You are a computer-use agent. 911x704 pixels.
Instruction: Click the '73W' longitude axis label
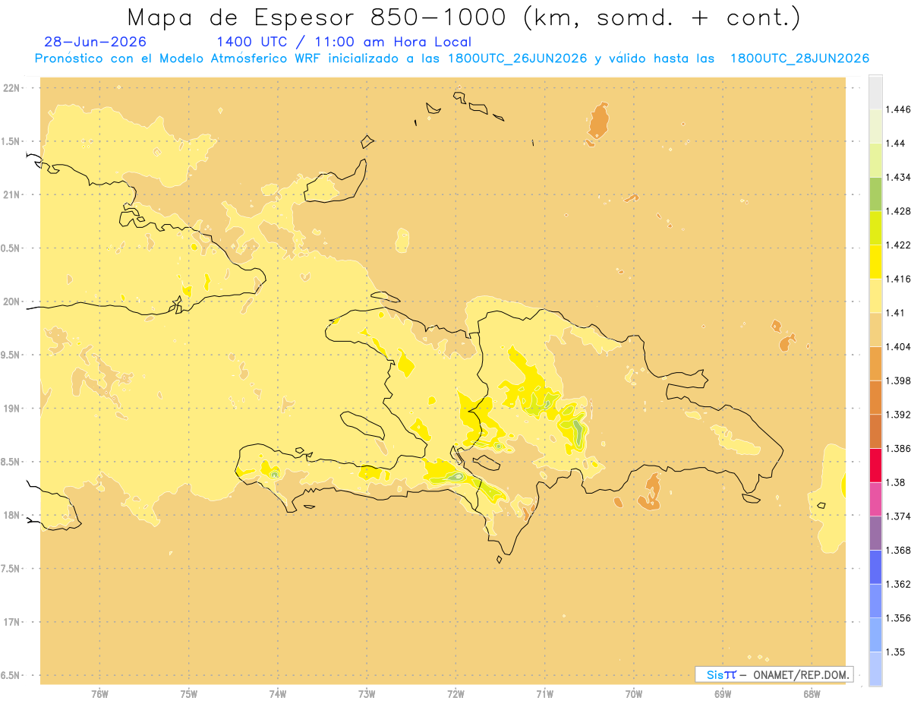367,694
